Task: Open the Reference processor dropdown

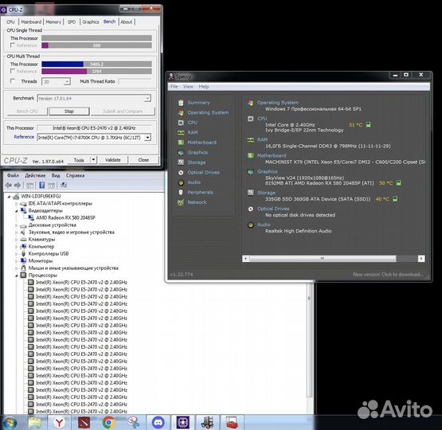Action: (147, 138)
